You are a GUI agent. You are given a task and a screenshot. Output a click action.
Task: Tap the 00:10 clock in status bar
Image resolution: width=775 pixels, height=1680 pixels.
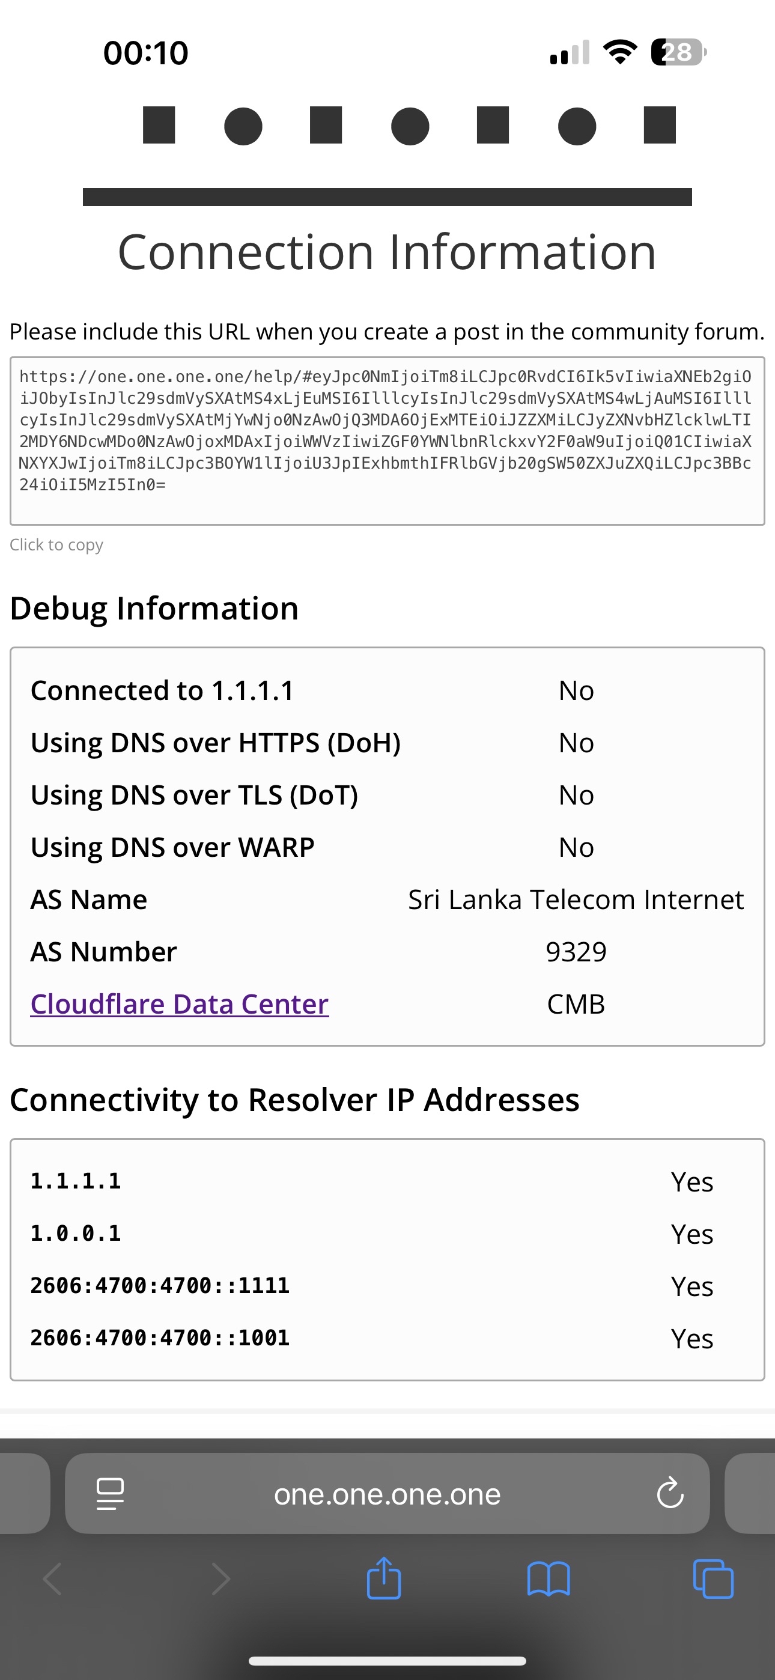click(145, 52)
